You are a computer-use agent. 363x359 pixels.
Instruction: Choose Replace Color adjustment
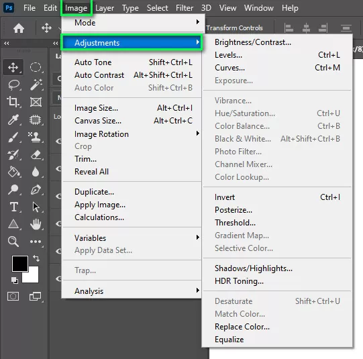pos(277,327)
